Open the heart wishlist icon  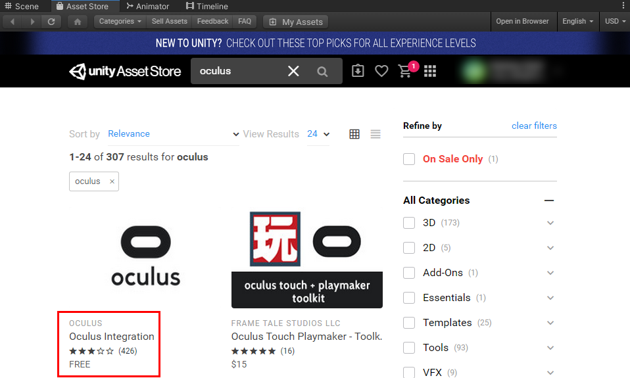coord(381,71)
